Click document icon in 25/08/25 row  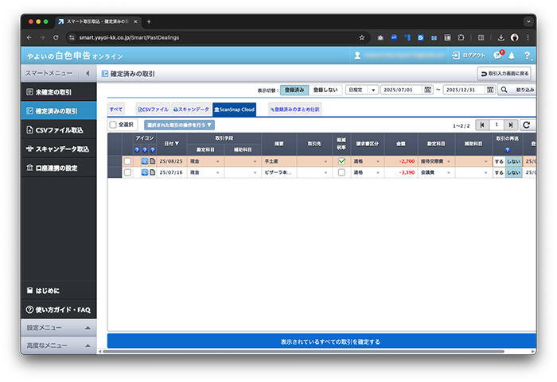coord(153,161)
